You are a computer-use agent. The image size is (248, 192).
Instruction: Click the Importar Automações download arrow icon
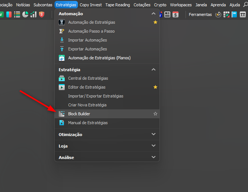(62, 40)
